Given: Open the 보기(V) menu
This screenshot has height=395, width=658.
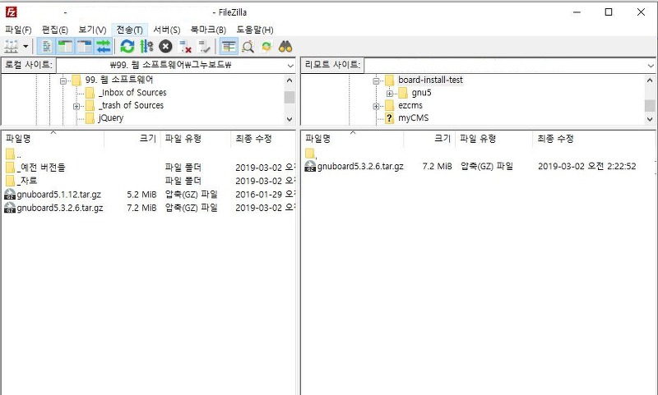Looking at the screenshot, I should click(92, 30).
